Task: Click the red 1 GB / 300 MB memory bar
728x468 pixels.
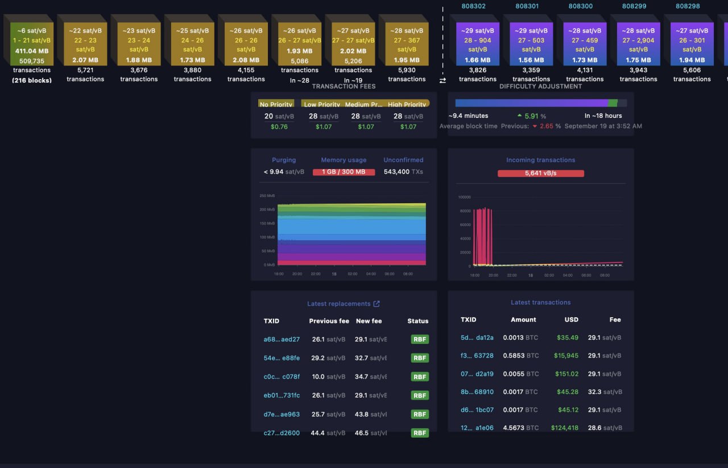Action: click(x=344, y=171)
